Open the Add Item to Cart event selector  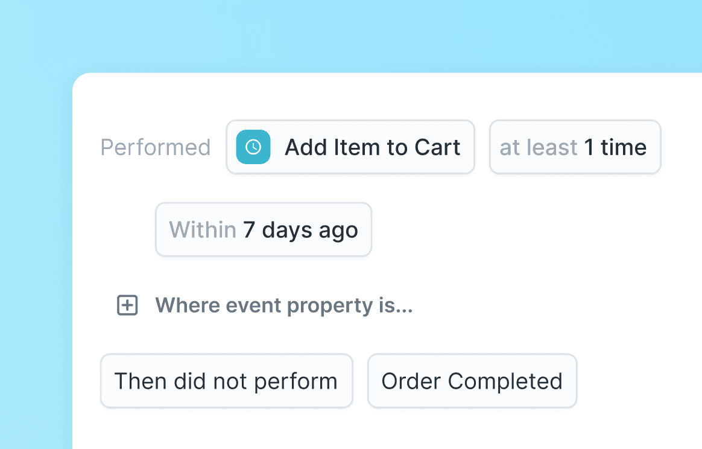click(350, 147)
